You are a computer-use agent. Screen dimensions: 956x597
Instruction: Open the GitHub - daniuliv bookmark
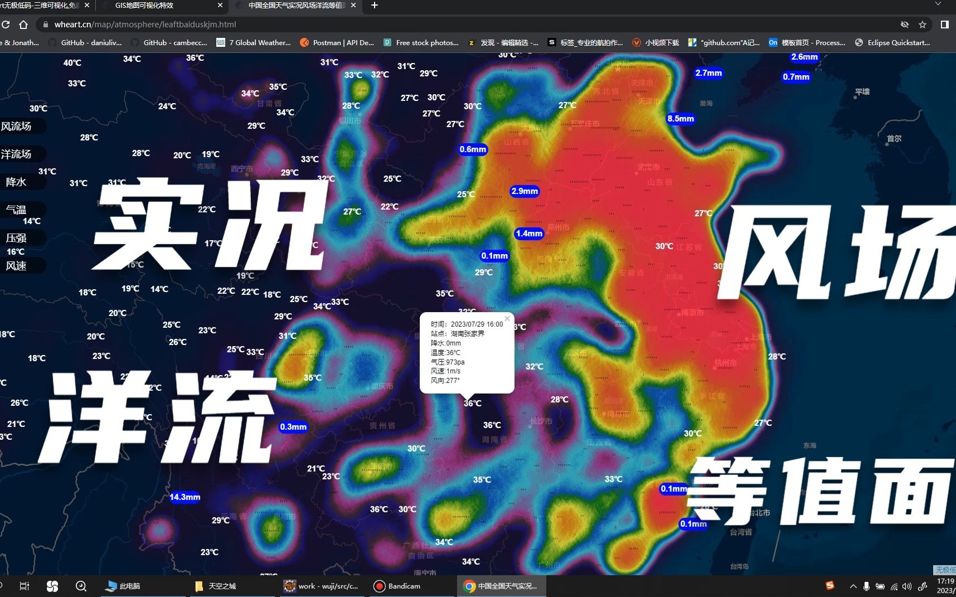85,42
